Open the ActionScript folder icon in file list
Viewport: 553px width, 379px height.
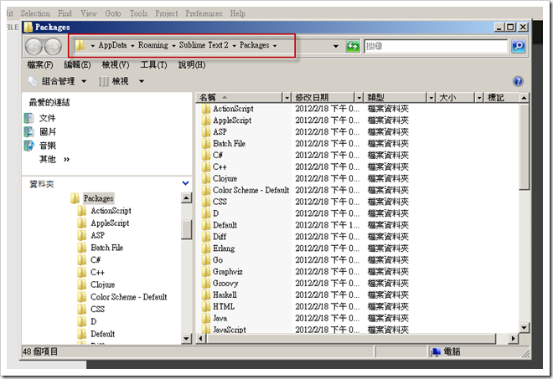click(206, 109)
